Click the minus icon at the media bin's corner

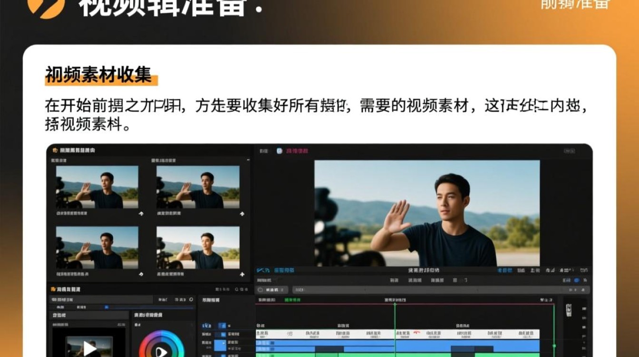pos(248,160)
